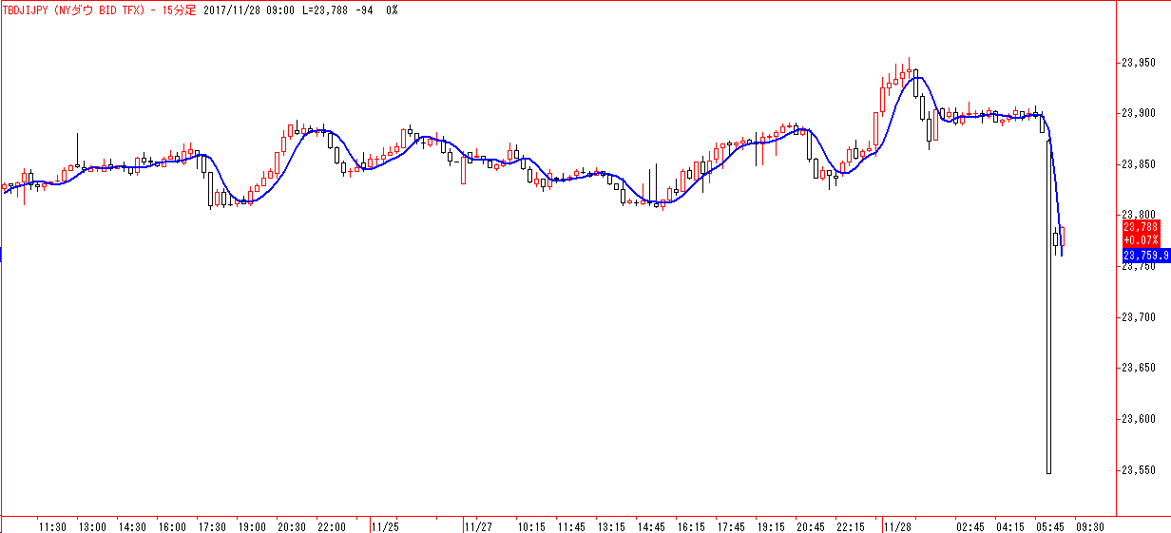Image resolution: width=1171 pixels, height=533 pixels.
Task: Click the 23,700 price axis label
Action: tap(1139, 317)
